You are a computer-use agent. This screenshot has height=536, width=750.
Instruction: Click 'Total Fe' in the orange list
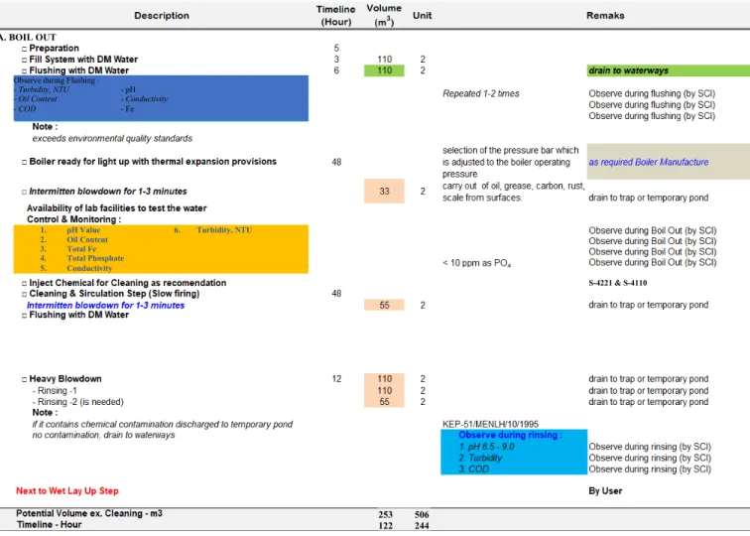point(81,249)
